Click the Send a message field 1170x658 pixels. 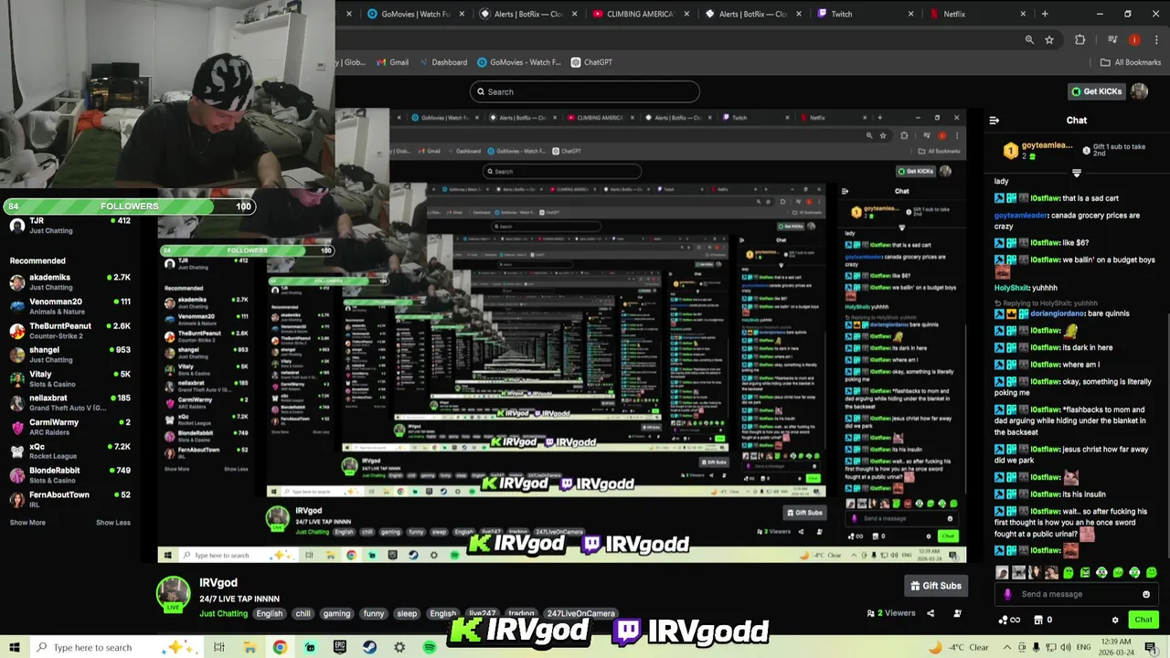point(1076,594)
